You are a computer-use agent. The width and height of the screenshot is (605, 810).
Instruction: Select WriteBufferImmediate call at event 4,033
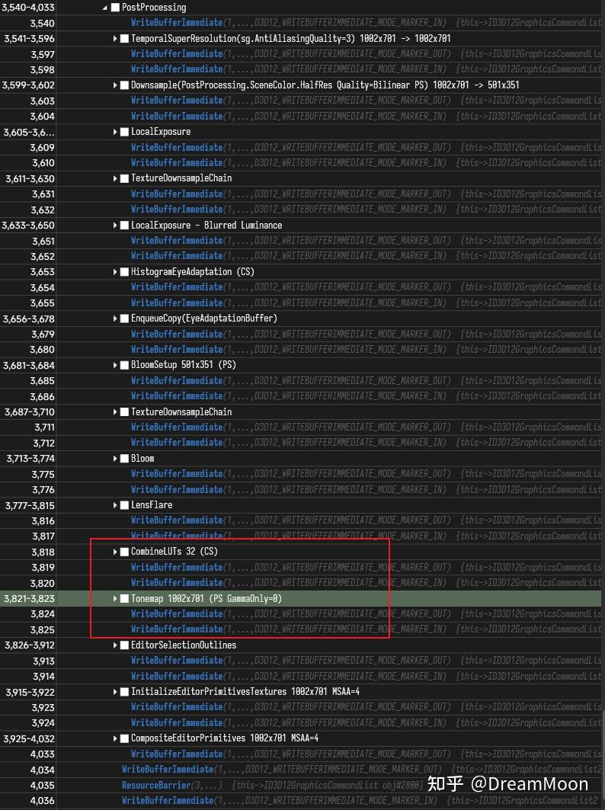coord(177,754)
